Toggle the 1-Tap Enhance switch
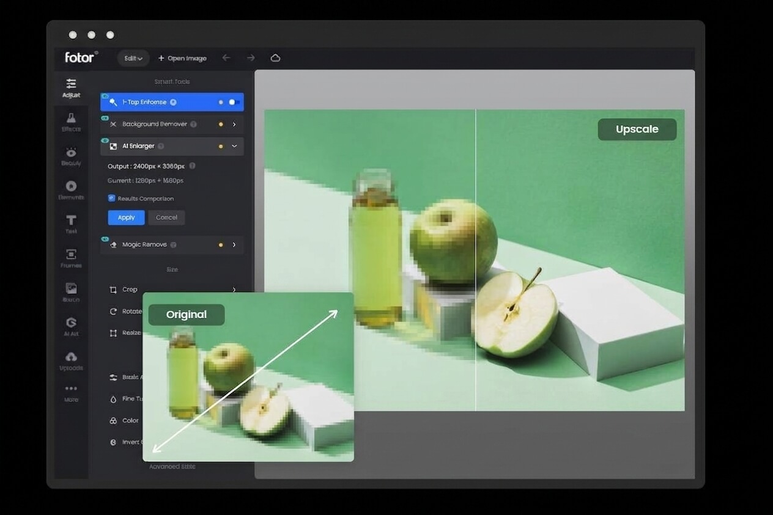 point(234,102)
